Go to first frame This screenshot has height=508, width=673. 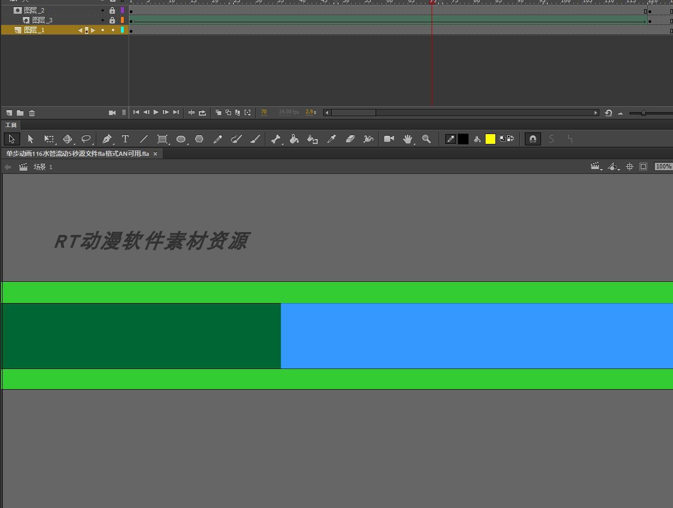coord(136,112)
